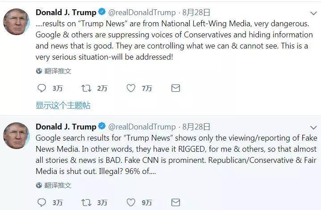The image size is (321, 210).
Task: Share second tweet via envelope icon
Action: coord(175,202)
